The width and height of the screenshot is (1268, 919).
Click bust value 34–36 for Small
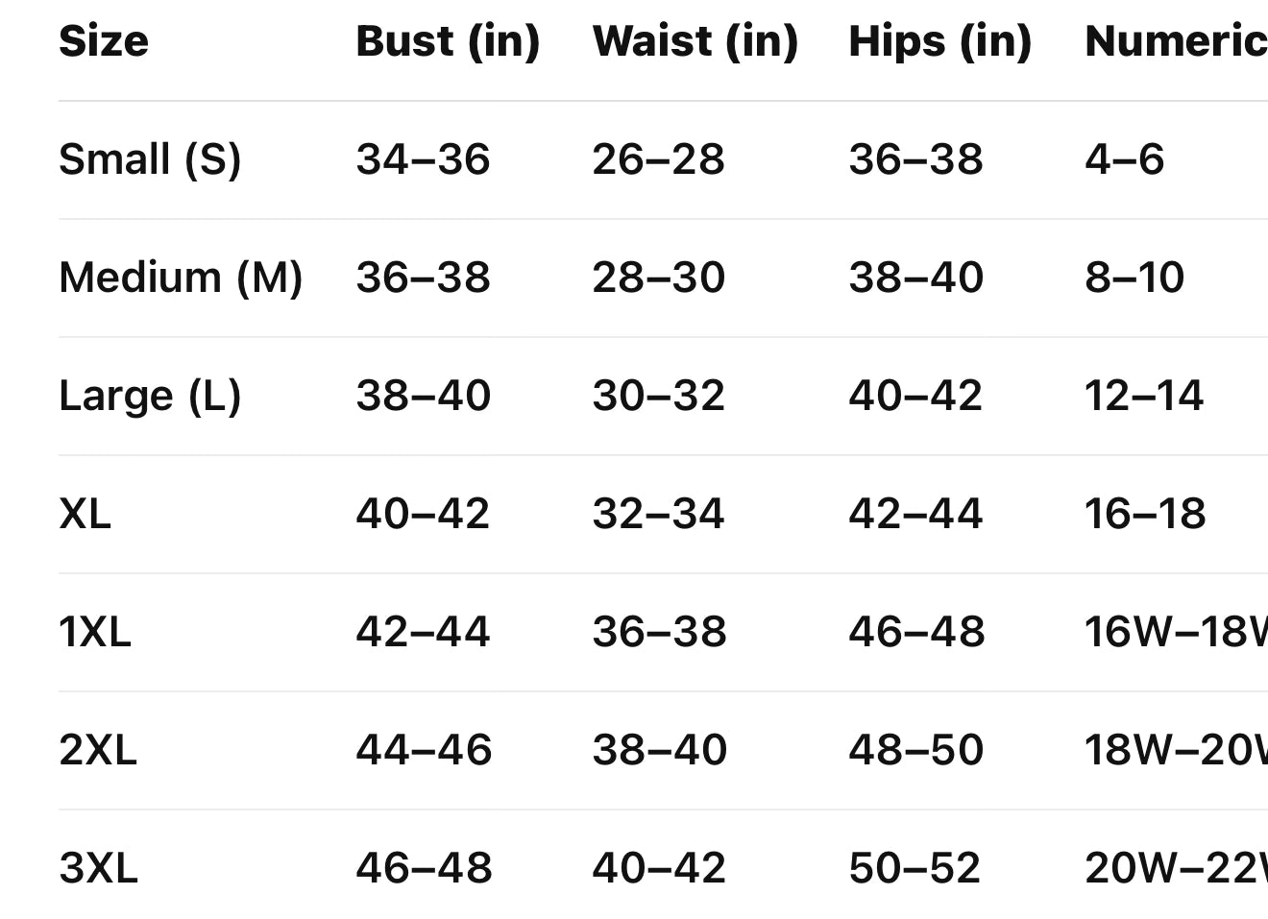[423, 159]
